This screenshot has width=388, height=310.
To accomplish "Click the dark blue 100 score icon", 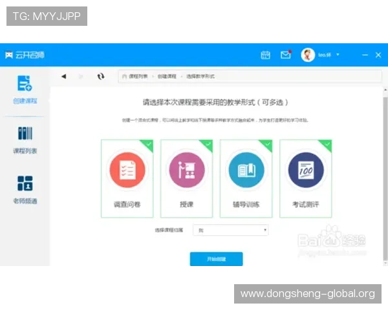I will pyautogui.click(x=306, y=170).
